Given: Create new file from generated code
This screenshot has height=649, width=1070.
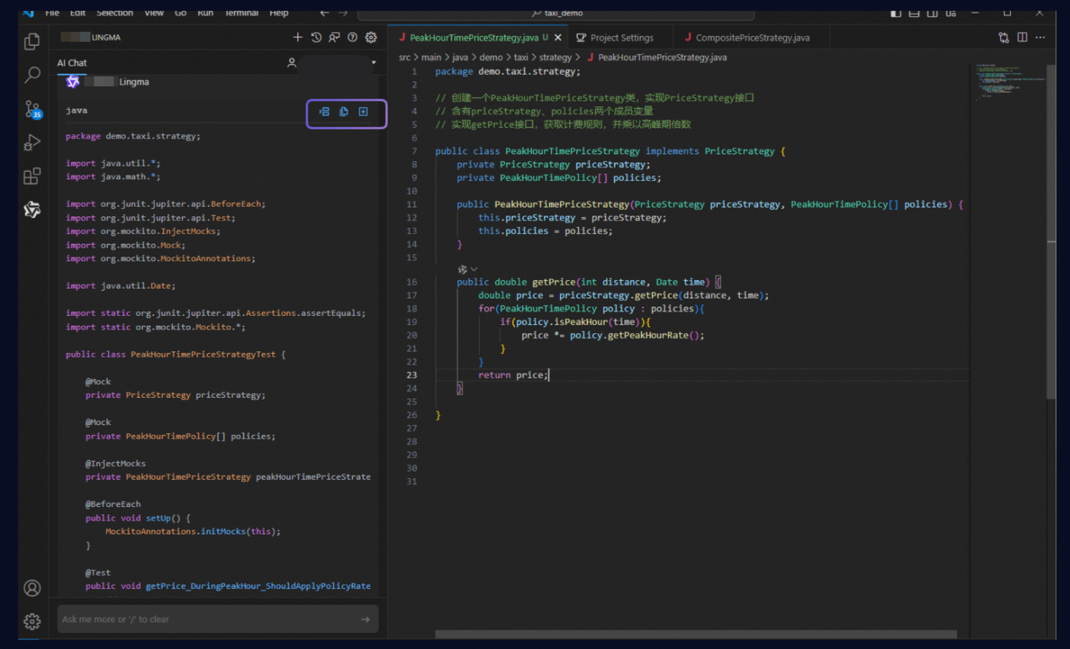Looking at the screenshot, I should coord(363,112).
